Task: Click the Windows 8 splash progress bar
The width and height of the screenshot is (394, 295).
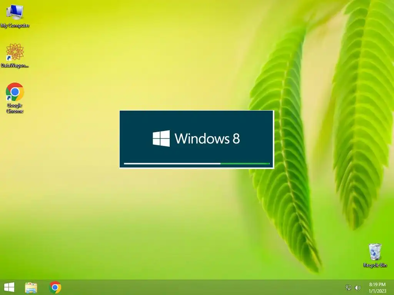Action: pos(197,164)
